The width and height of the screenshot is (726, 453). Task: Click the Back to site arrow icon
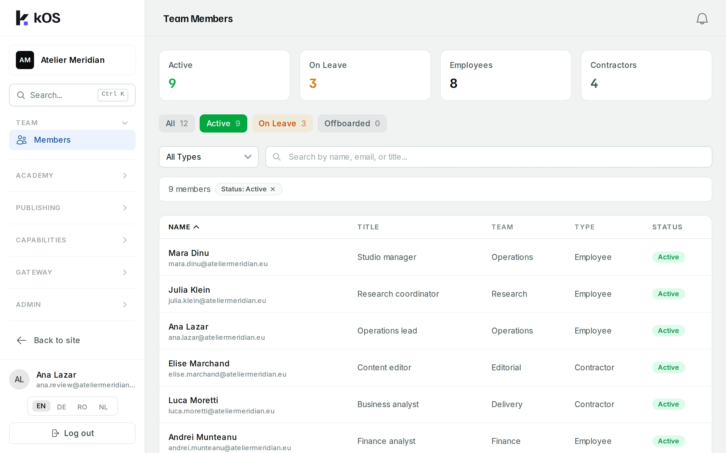[21, 340]
